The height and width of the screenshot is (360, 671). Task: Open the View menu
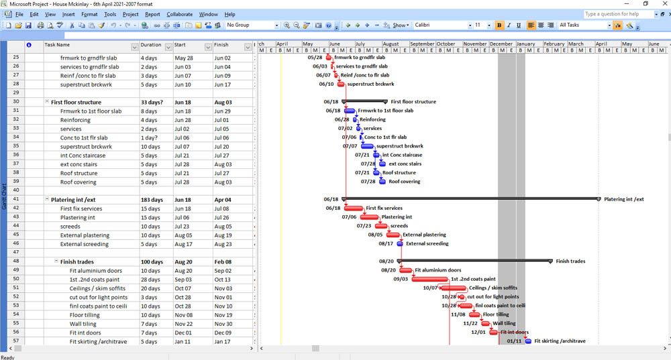coord(50,14)
